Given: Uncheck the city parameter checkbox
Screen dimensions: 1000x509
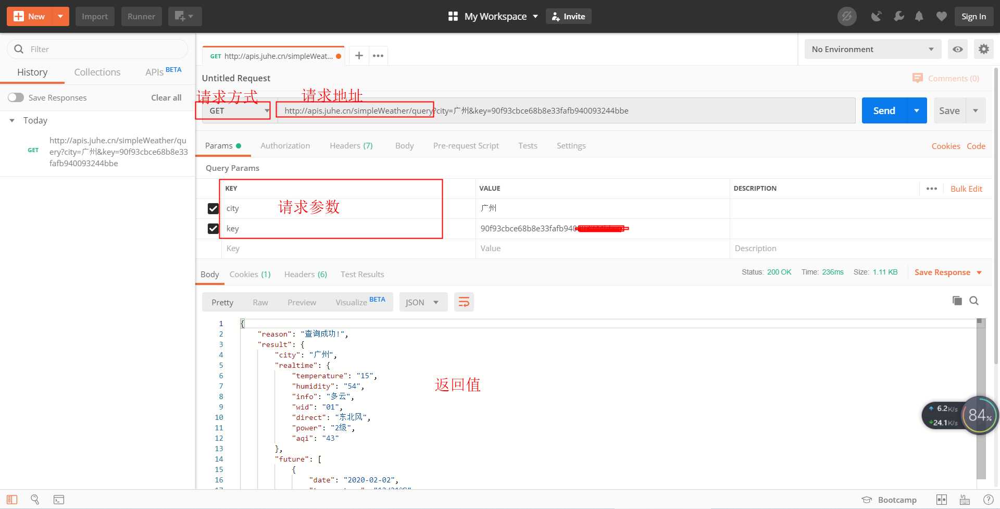Looking at the screenshot, I should click(213, 208).
